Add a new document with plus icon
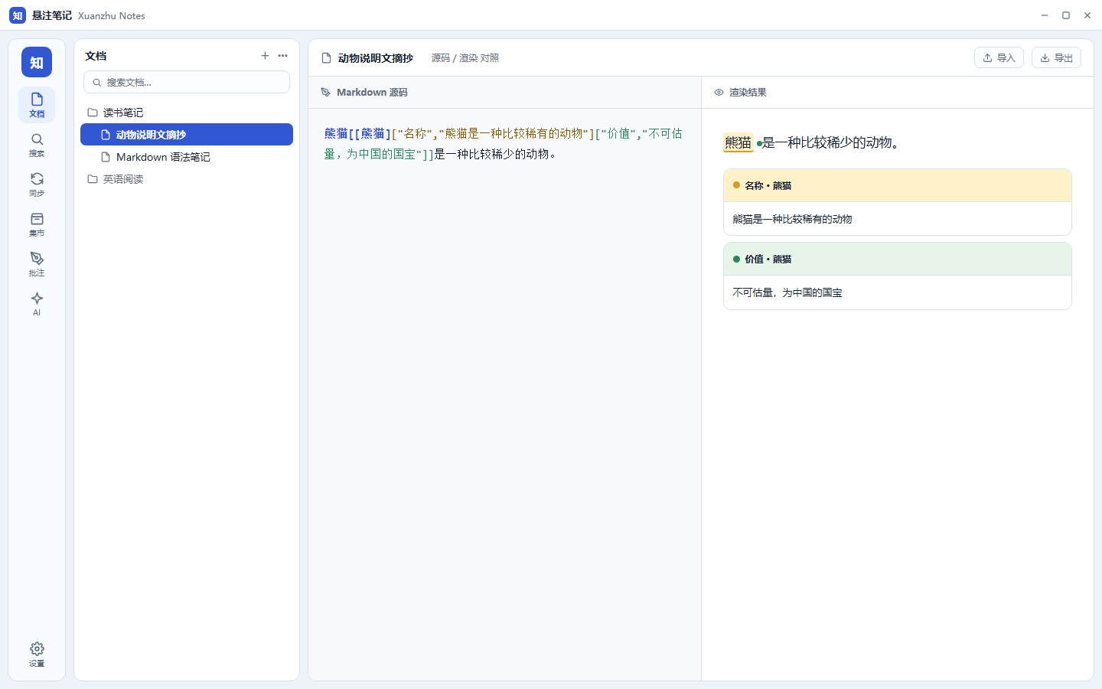The height and width of the screenshot is (689, 1102). click(x=265, y=56)
